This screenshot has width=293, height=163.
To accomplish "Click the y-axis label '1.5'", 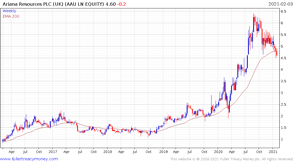I will [x=283, y=128].
